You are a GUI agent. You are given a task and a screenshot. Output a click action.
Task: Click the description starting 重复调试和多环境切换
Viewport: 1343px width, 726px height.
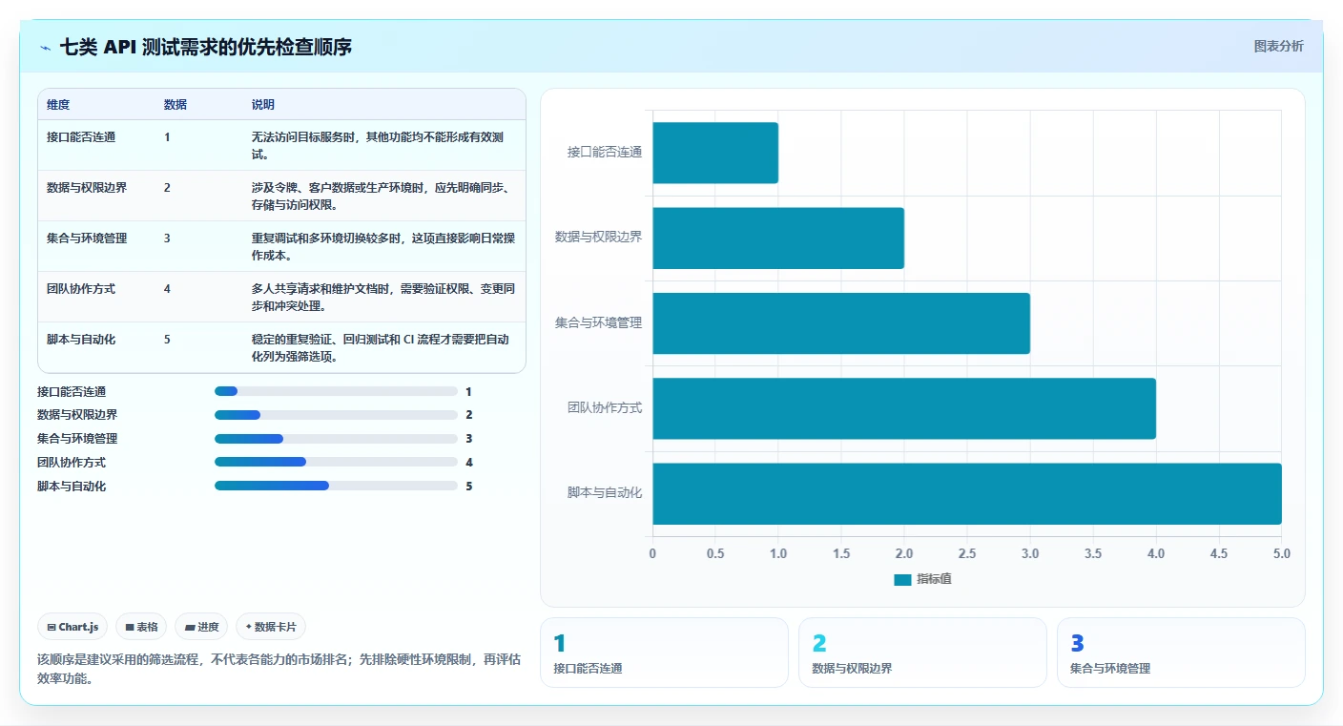(383, 246)
